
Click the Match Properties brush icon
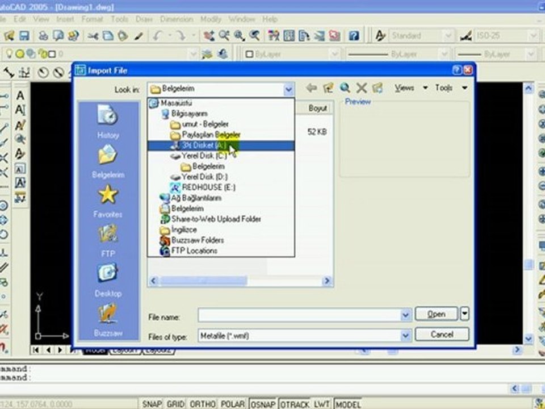139,35
